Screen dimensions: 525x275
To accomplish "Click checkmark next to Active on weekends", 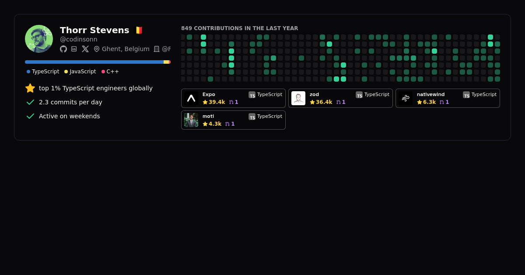I will point(30,116).
